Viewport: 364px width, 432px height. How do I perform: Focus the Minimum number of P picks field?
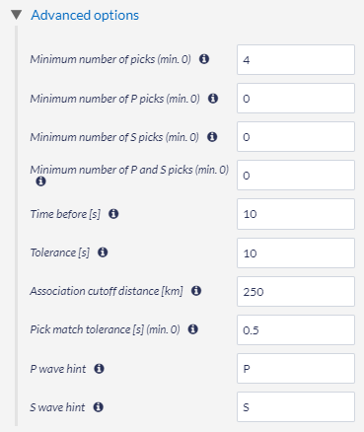pos(296,99)
